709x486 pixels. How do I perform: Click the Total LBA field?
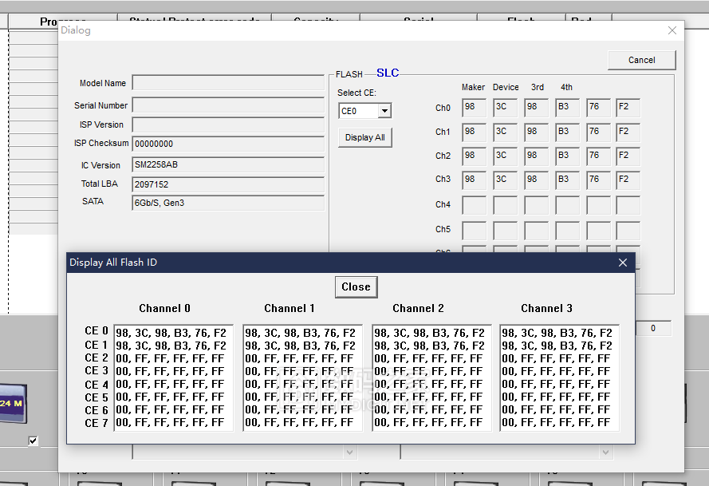point(228,184)
